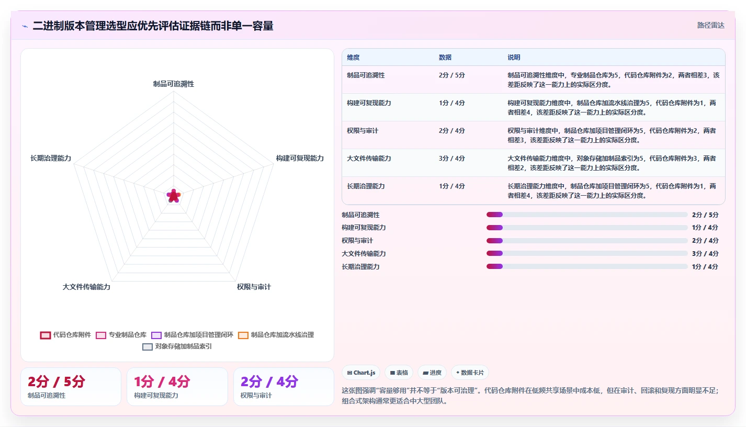The image size is (746, 427).
Task: Click the 制品可追溯性 progress bar
Action: pos(587,215)
